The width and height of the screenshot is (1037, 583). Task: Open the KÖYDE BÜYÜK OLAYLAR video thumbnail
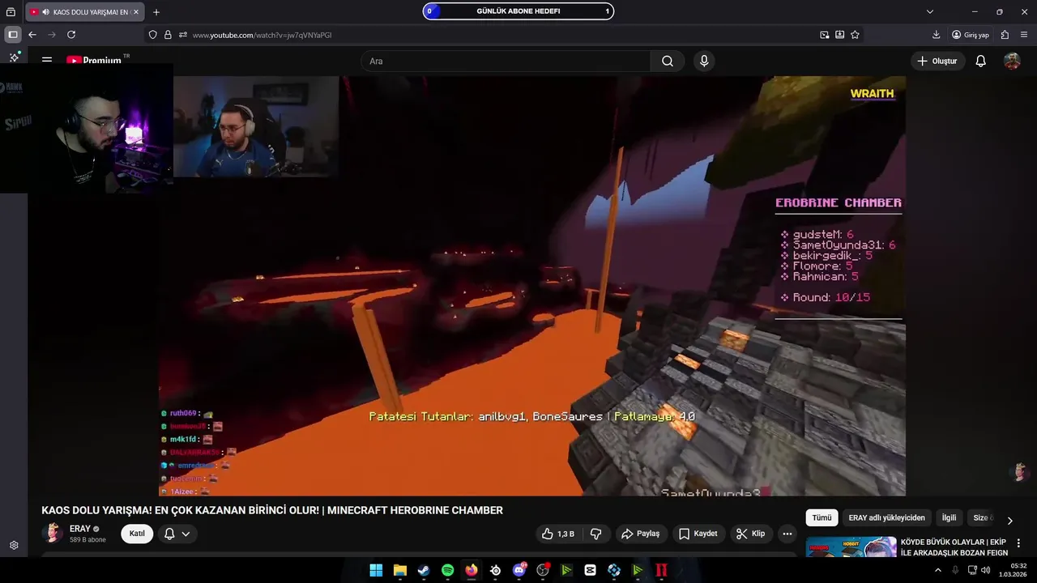click(851, 547)
